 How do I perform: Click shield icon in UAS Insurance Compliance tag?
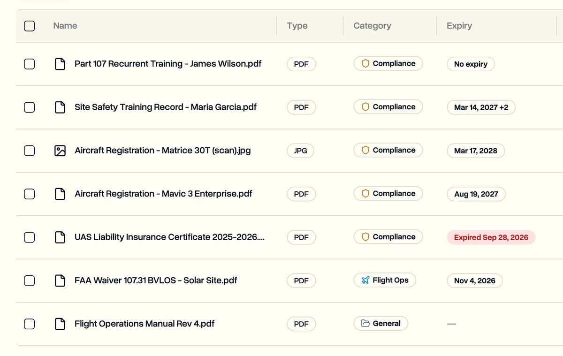pyautogui.click(x=365, y=237)
